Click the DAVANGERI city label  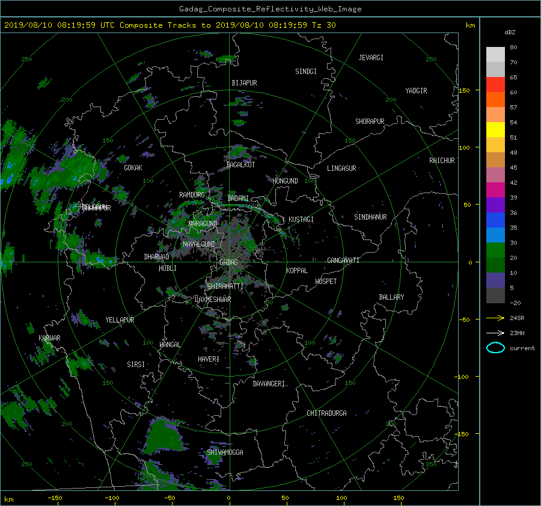click(x=269, y=384)
